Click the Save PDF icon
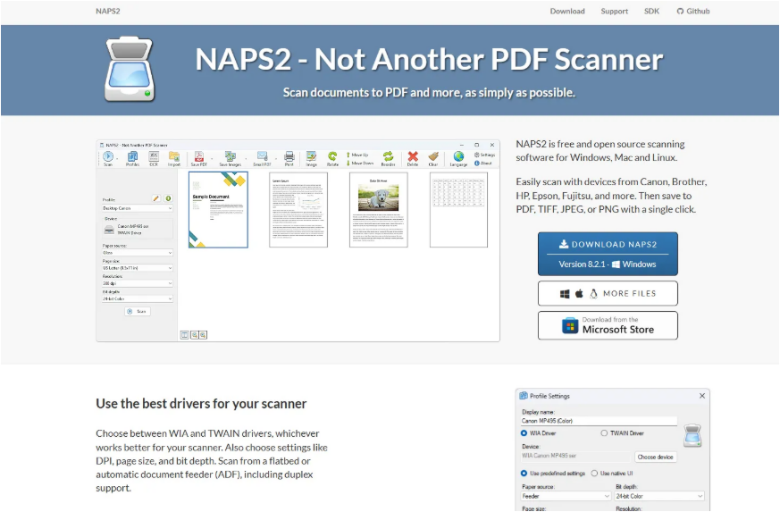Viewport: 780px width, 512px height. [199, 158]
